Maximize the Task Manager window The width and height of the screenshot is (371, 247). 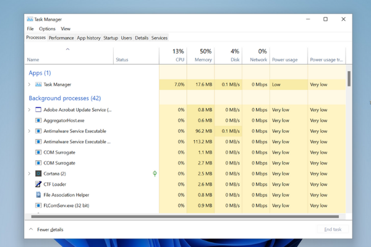[326, 19]
